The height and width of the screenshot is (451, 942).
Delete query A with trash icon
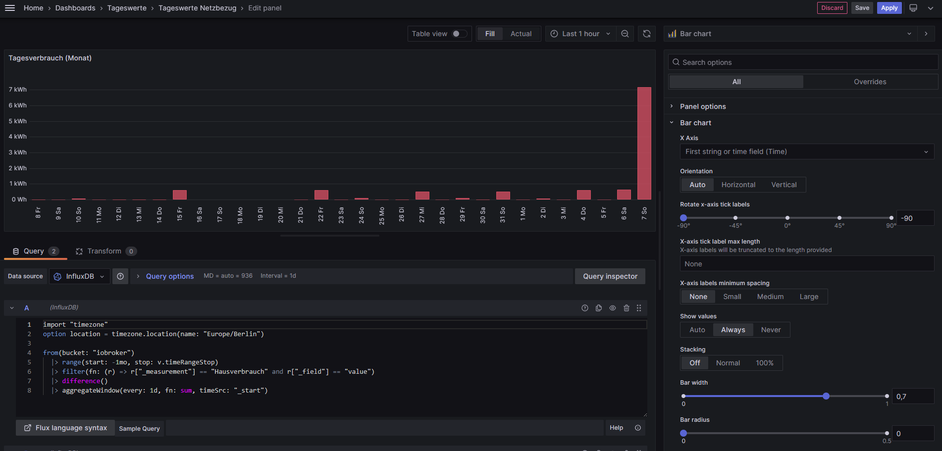click(627, 308)
